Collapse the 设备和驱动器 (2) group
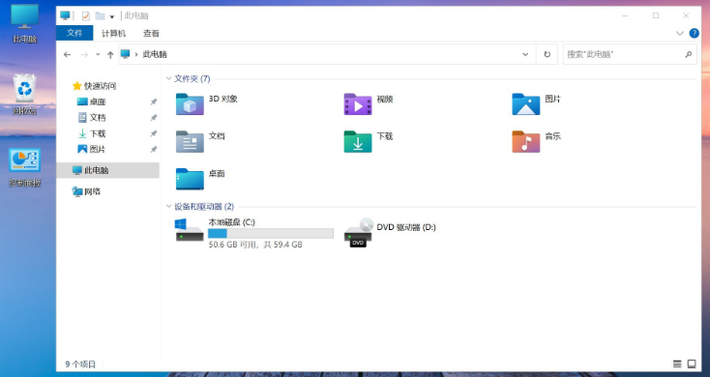The image size is (710, 377). coord(169,207)
